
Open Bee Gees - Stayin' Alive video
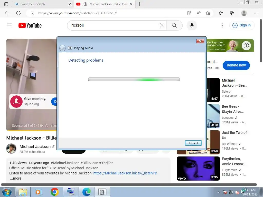click(233, 109)
